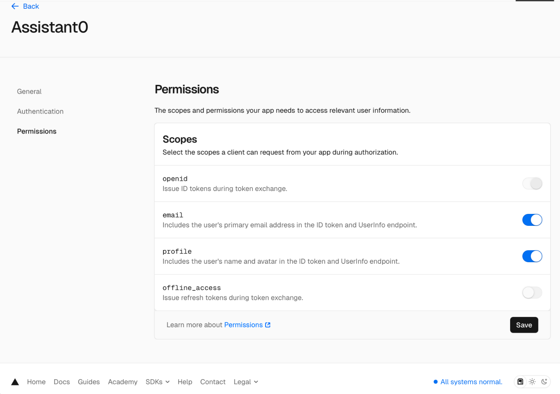Disable the email scope toggle
The height and width of the screenshot is (394, 560).
(532, 220)
